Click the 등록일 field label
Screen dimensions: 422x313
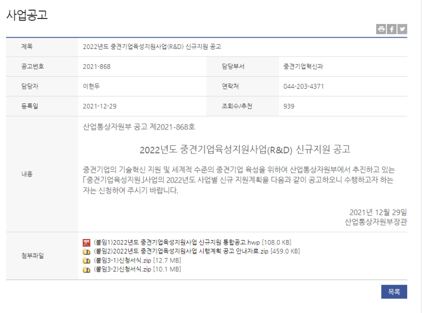pyautogui.click(x=29, y=106)
